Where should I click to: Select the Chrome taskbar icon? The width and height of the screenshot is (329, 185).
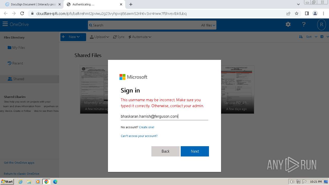[x=47, y=182]
